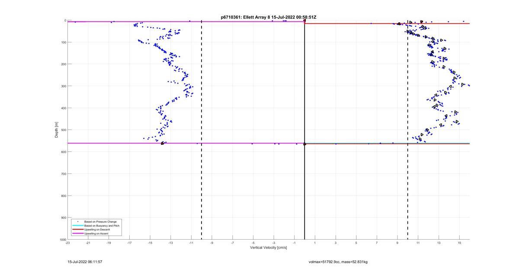519x269 pixels.
Task: Click x-axis tick label '-21'
Action: pos(88,243)
